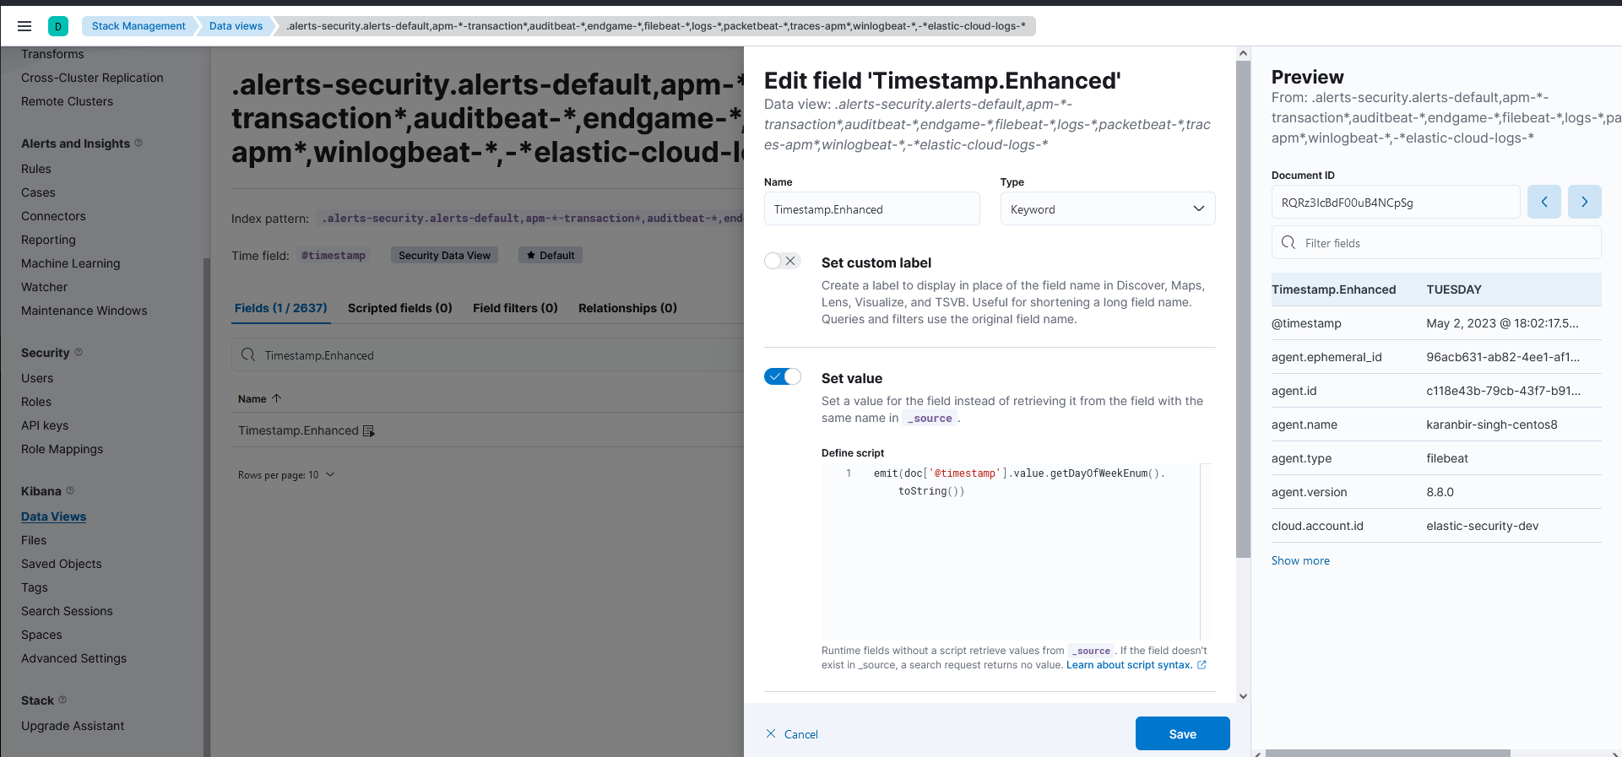Click the help icon next to Alerts and Insights

pyautogui.click(x=138, y=143)
